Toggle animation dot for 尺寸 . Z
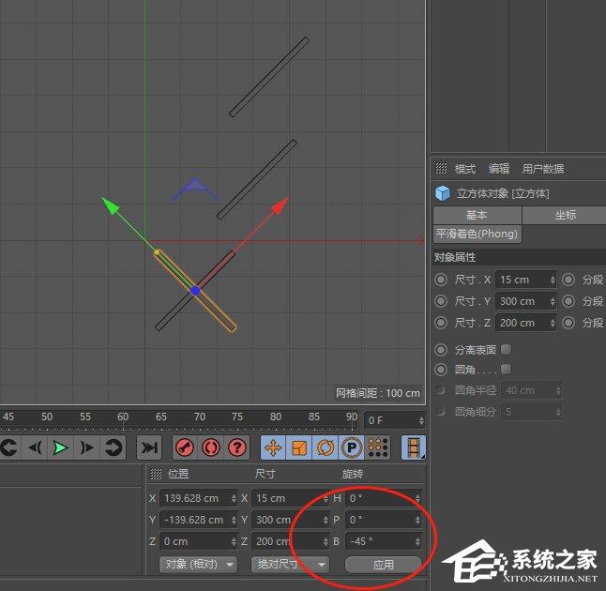 tap(441, 323)
